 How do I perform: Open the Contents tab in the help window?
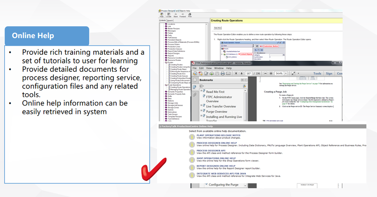(163, 21)
